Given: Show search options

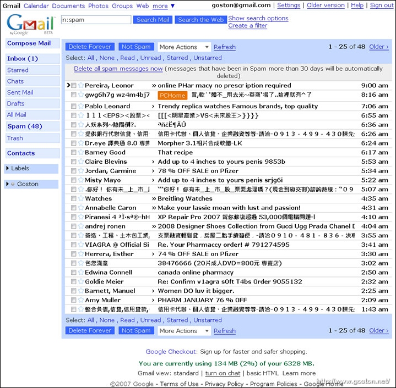Looking at the screenshot, I should (258, 18).
